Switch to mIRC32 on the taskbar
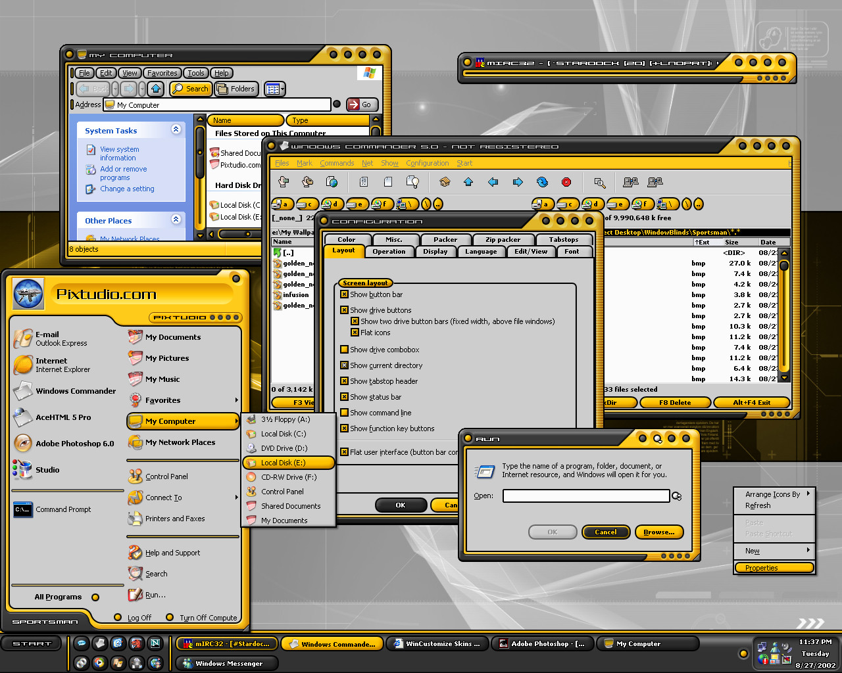Image resolution: width=842 pixels, height=673 pixels. point(227,644)
